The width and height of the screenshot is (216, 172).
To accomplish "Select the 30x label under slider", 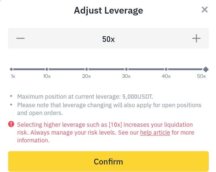I will pyautogui.click(x=126, y=76).
